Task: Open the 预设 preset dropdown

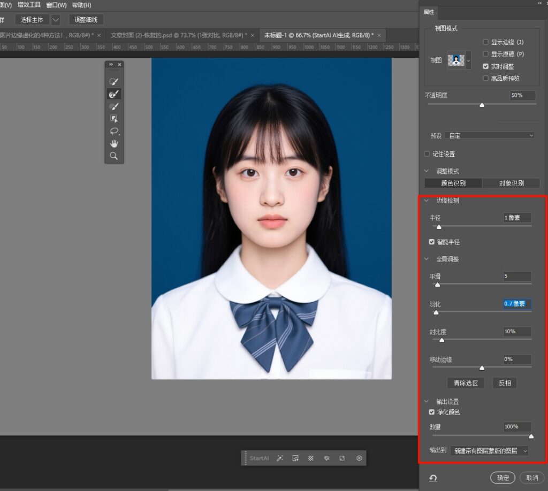Action: [490, 135]
